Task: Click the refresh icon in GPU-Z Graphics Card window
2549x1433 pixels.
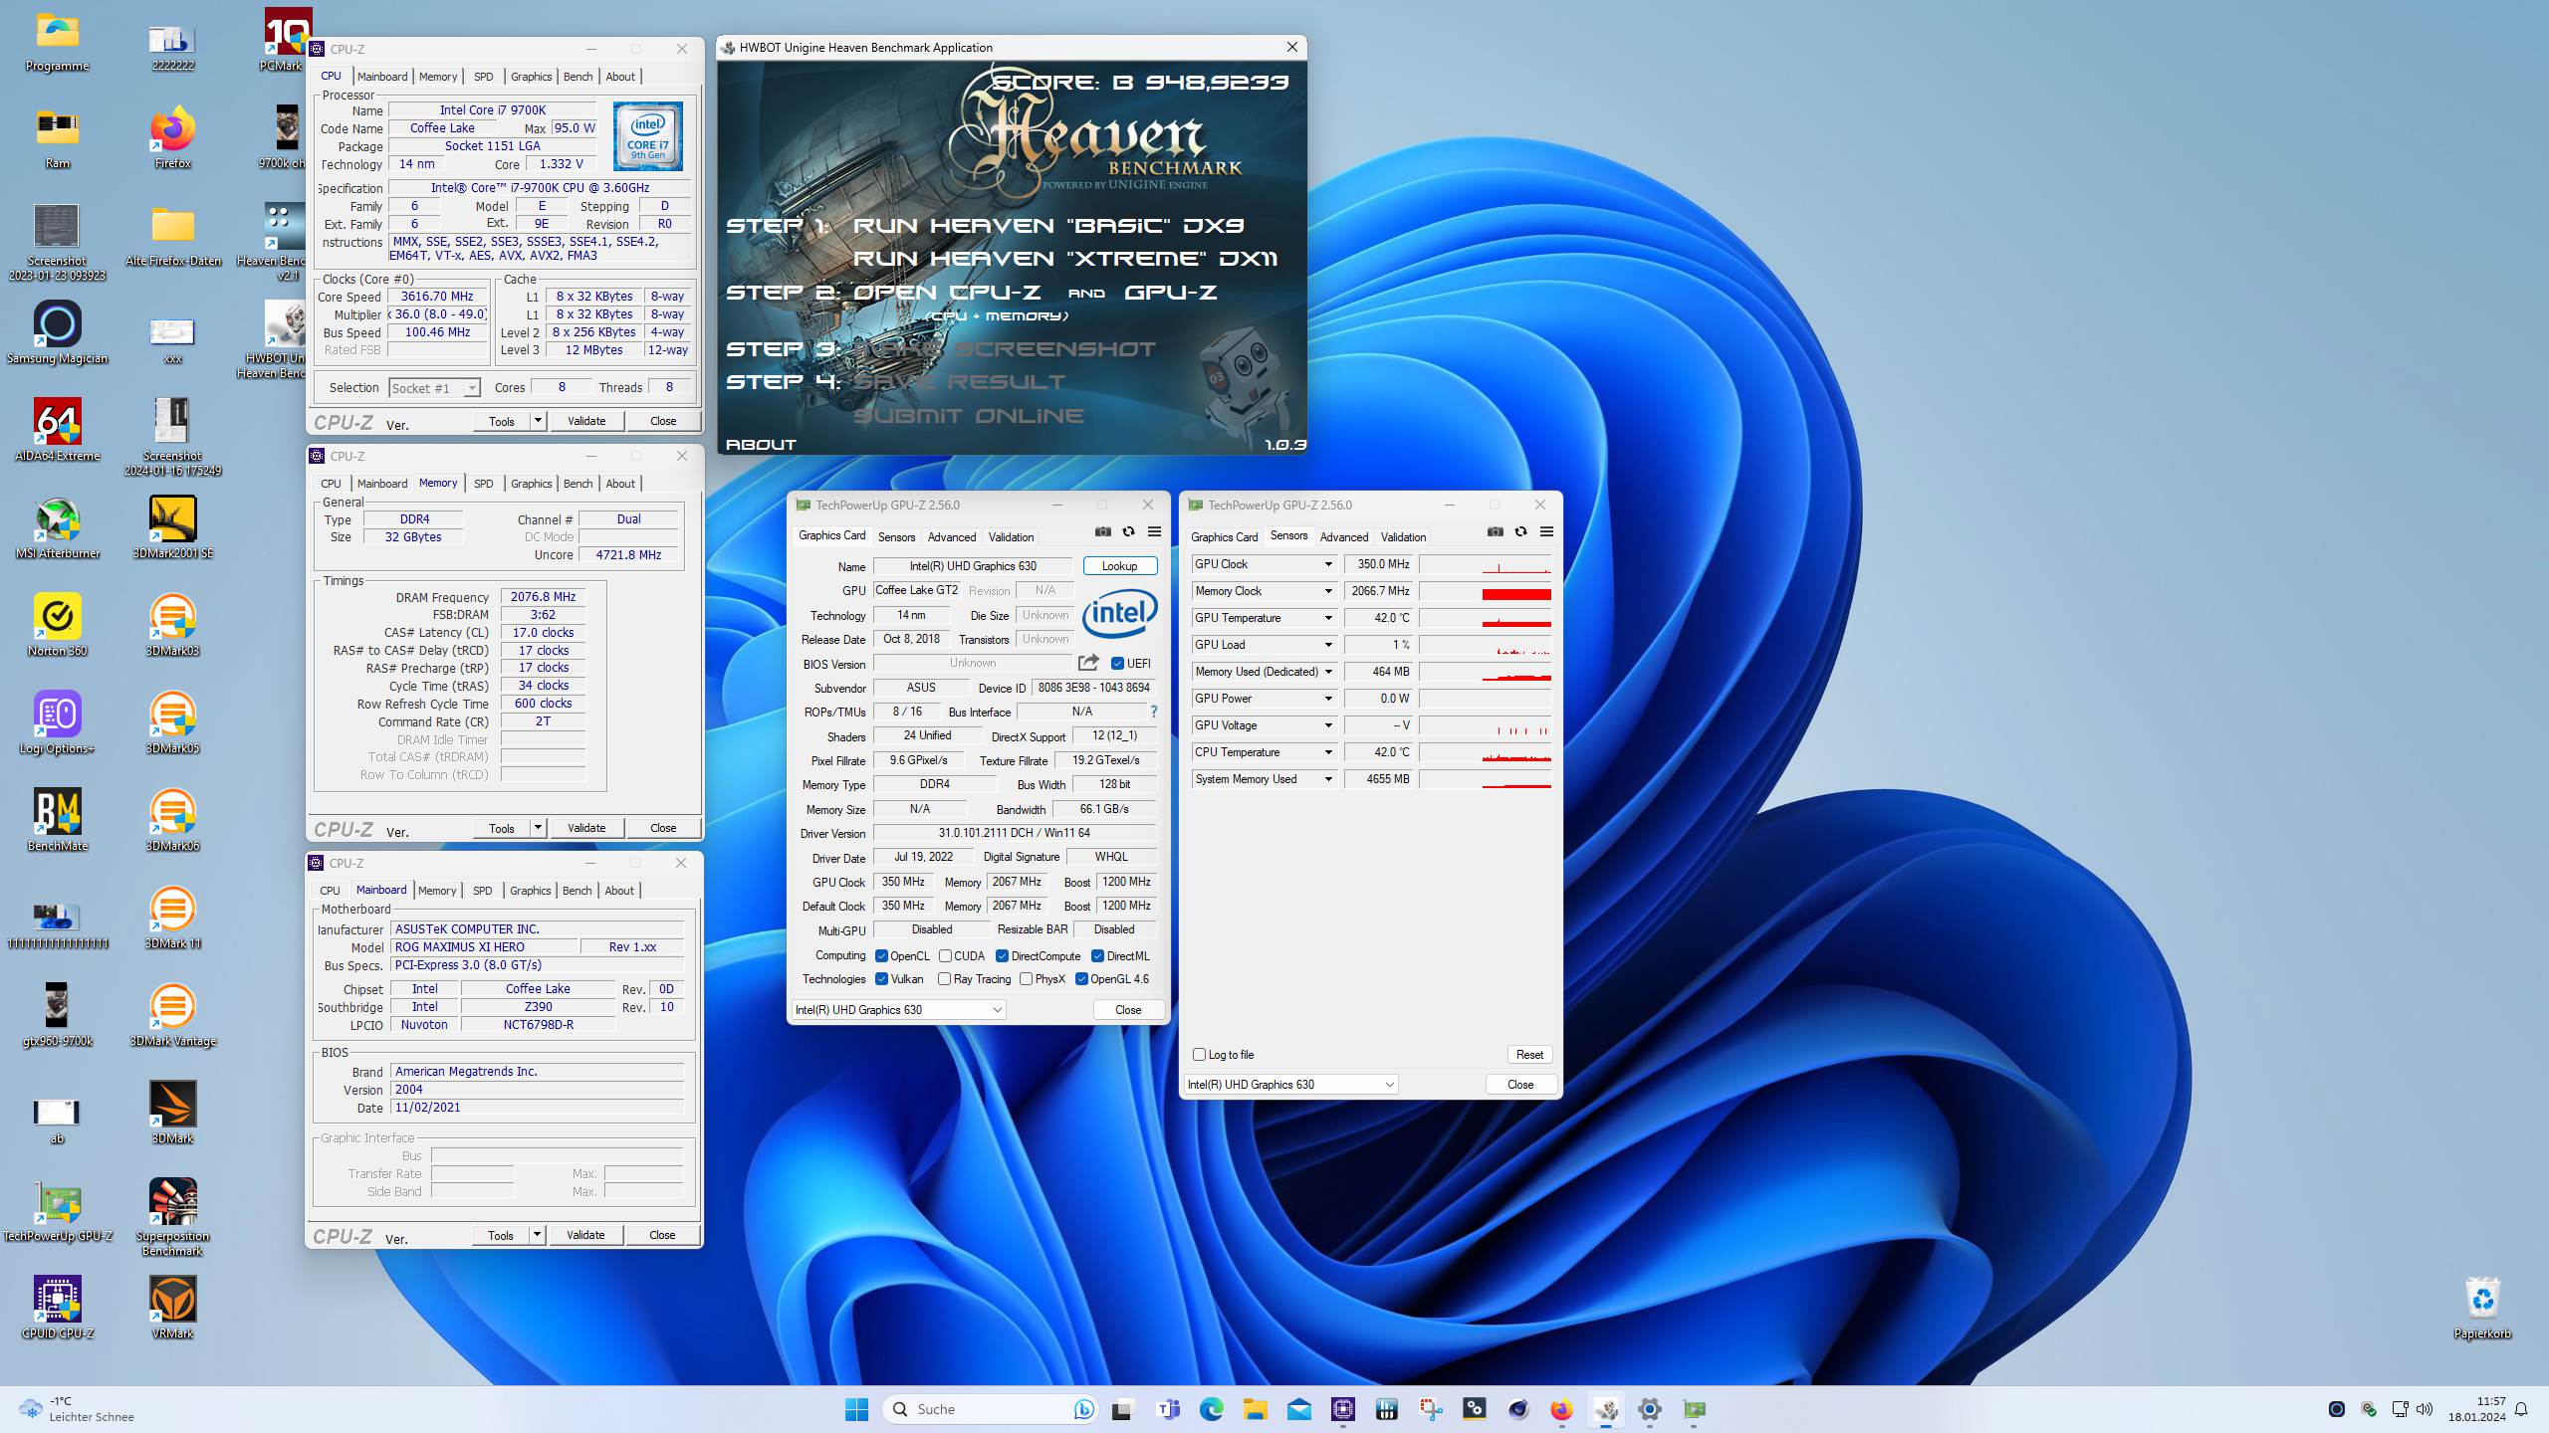Action: (x=1128, y=532)
